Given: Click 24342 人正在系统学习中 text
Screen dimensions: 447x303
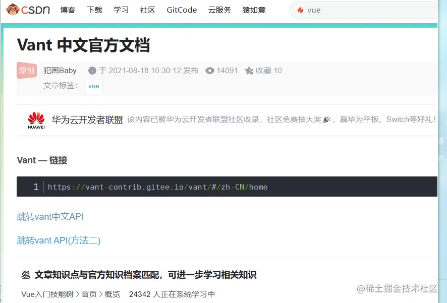Looking at the screenshot, I should 172,294.
